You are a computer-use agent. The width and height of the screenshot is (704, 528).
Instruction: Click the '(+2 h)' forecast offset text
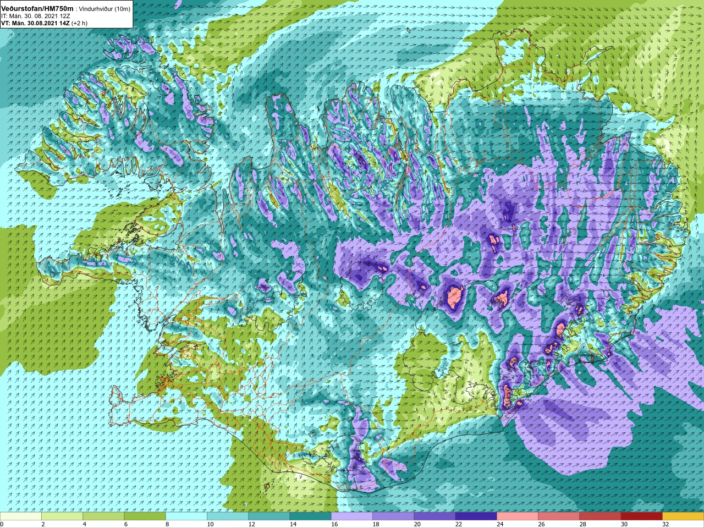(79, 23)
